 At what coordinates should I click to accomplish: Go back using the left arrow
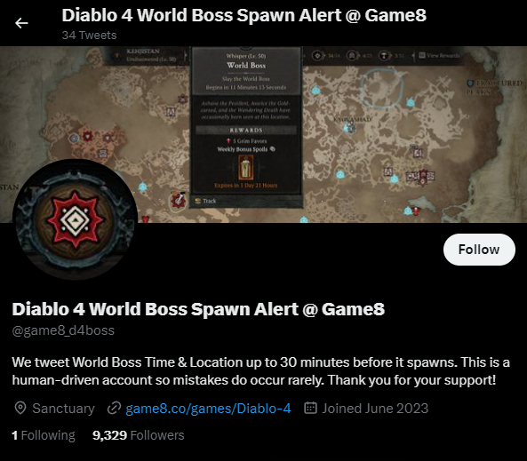point(21,23)
